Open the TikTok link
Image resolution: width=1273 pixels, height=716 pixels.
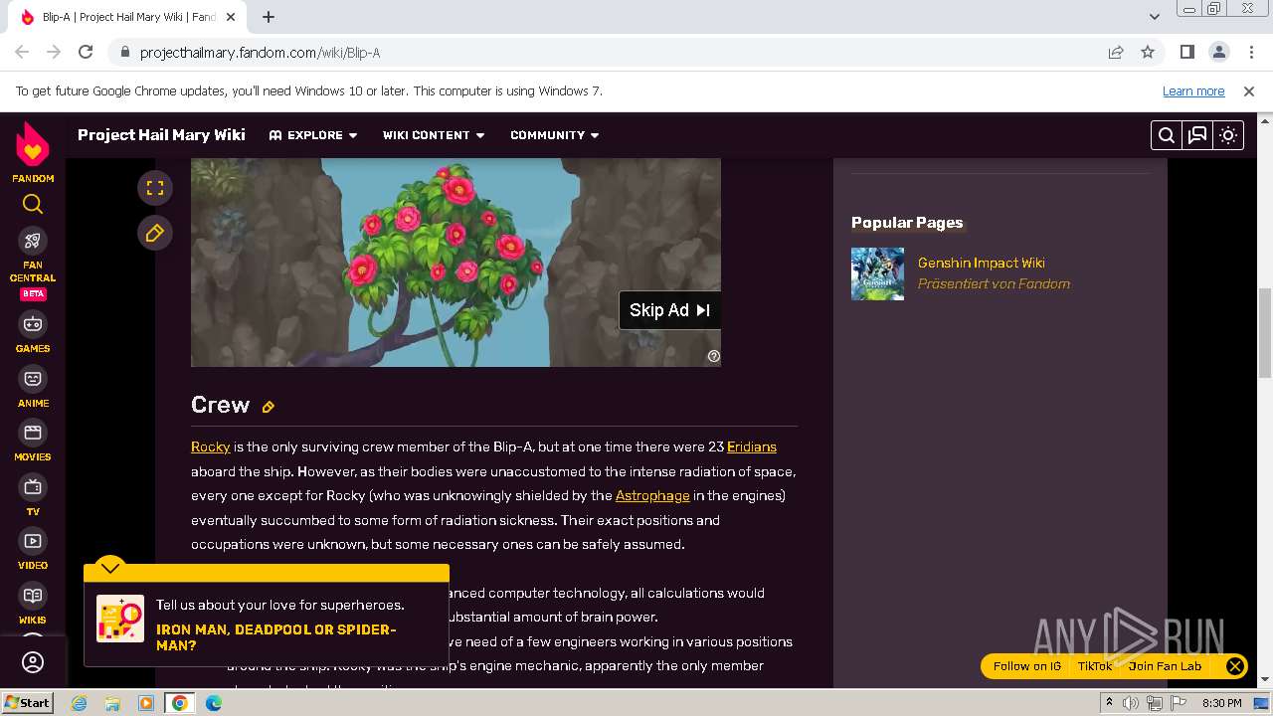[x=1095, y=666]
